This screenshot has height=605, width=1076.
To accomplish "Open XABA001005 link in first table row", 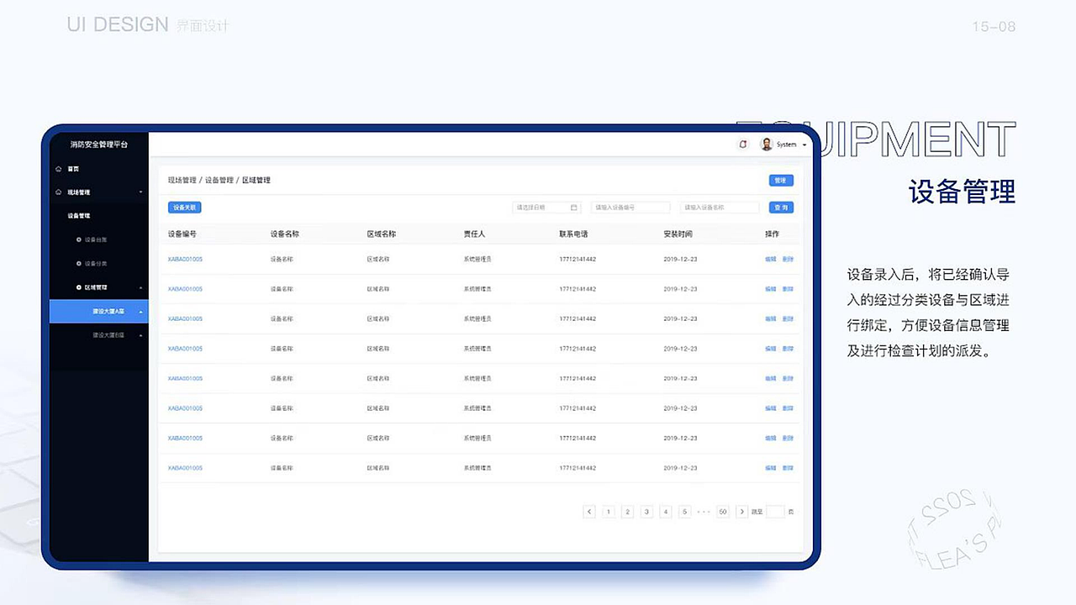I will (185, 259).
